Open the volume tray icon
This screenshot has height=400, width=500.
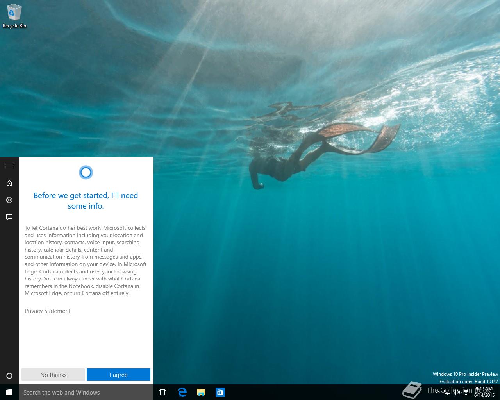457,392
